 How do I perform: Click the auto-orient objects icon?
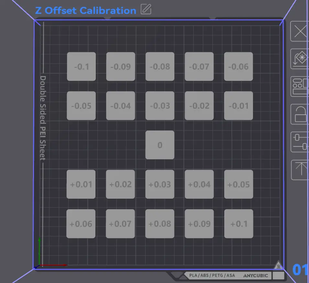(x=300, y=59)
